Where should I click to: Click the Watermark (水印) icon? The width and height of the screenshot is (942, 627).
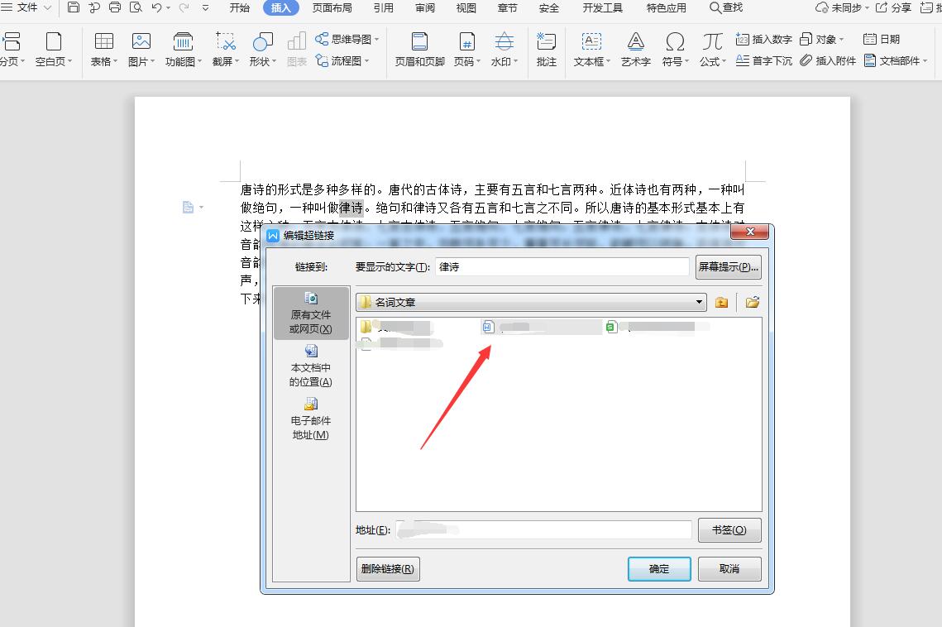pyautogui.click(x=504, y=50)
